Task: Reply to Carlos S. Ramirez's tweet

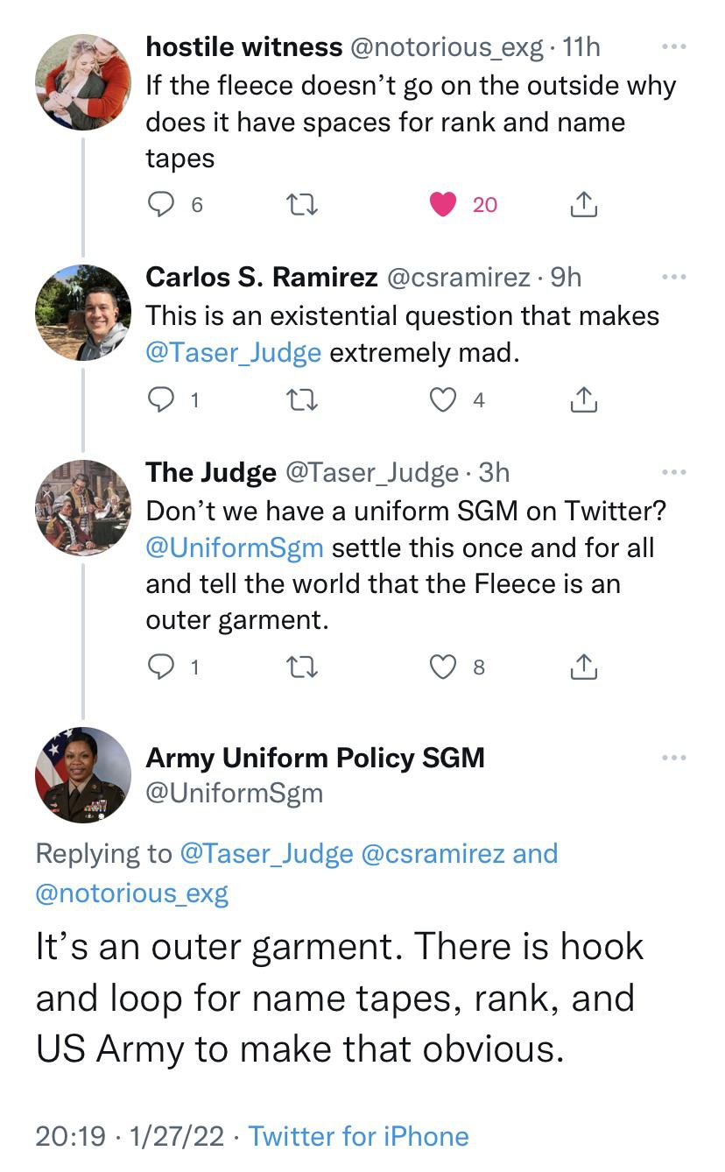Action: tap(161, 399)
